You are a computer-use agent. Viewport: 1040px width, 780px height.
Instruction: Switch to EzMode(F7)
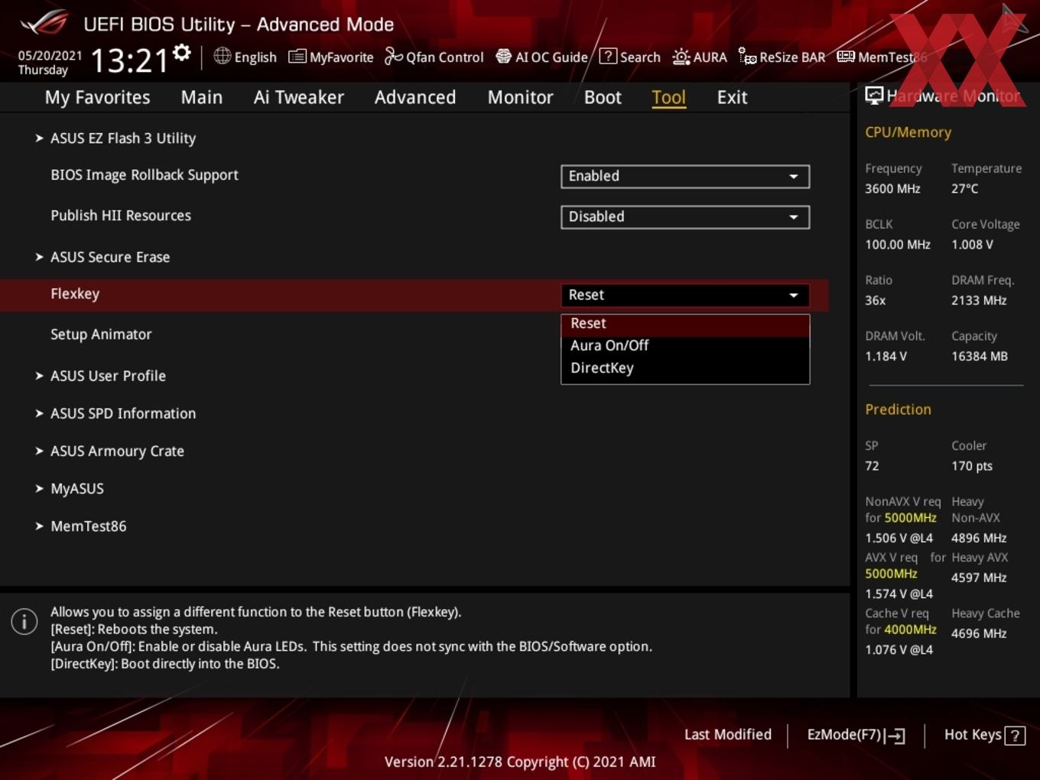coord(856,736)
